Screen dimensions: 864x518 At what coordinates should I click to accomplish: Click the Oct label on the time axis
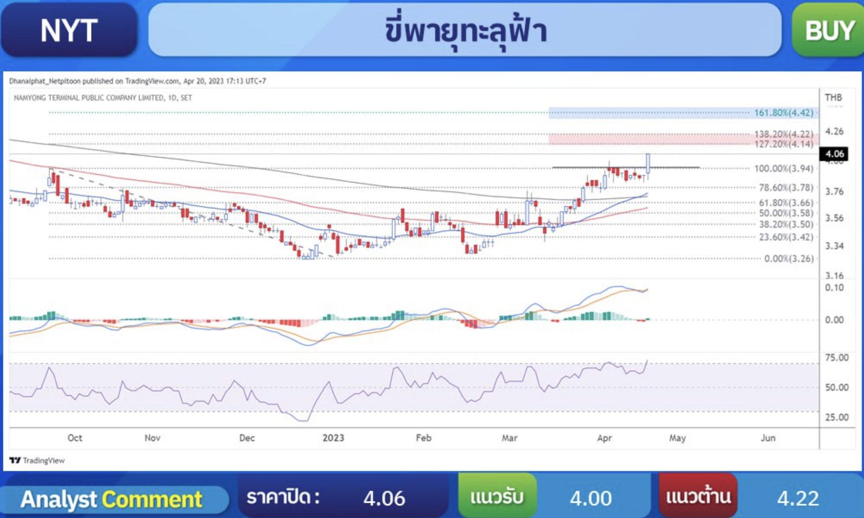(x=74, y=438)
